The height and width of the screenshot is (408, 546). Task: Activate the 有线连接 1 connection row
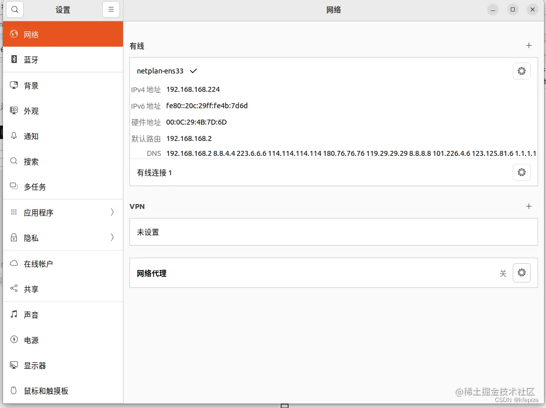[334, 172]
